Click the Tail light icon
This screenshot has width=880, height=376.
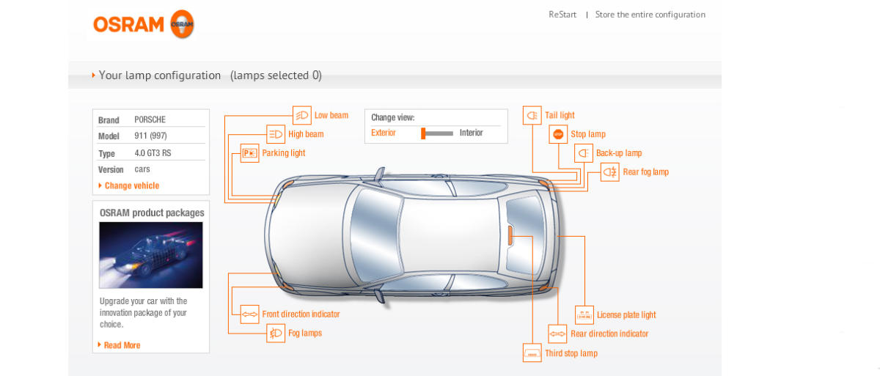coord(532,115)
